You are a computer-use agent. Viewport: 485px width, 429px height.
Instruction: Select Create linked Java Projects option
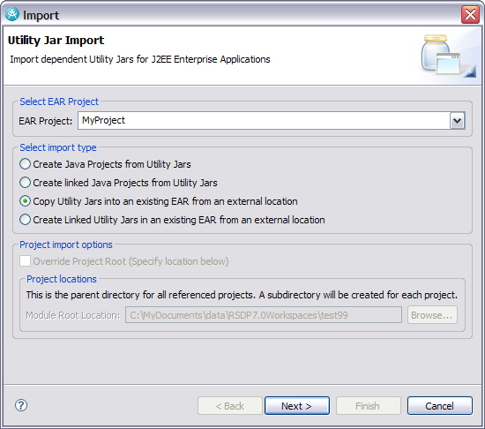pyautogui.click(x=118, y=183)
